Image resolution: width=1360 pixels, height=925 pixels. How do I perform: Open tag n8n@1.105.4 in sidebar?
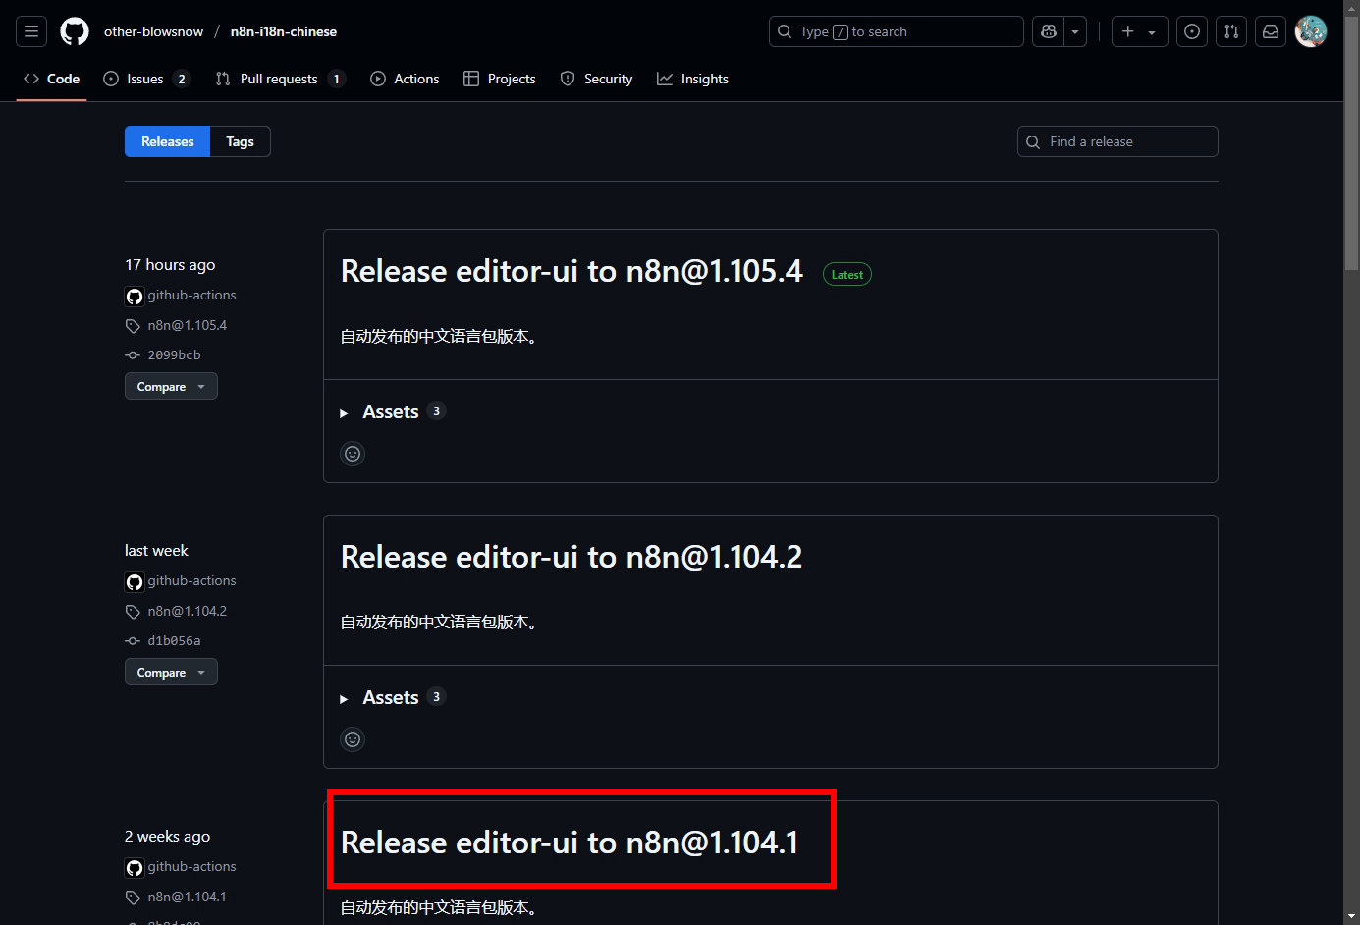(188, 325)
